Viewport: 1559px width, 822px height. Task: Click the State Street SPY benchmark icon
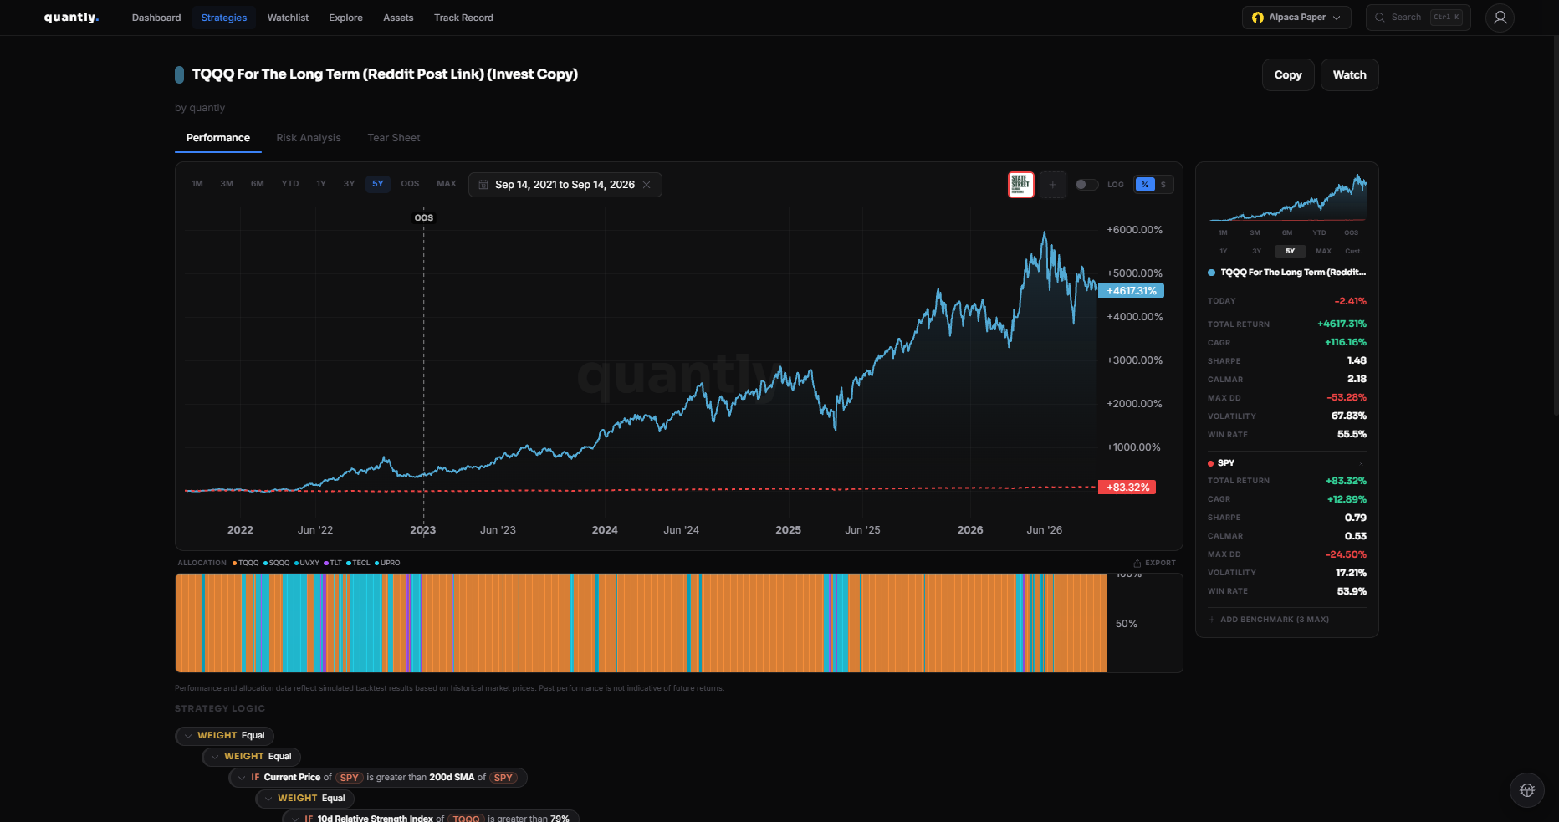[1020, 185]
